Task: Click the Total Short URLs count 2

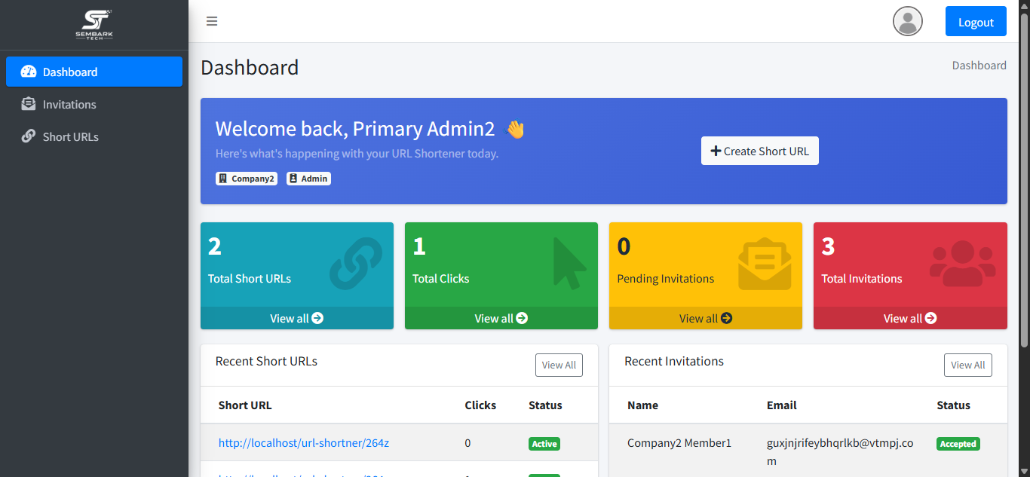Action: tap(215, 246)
